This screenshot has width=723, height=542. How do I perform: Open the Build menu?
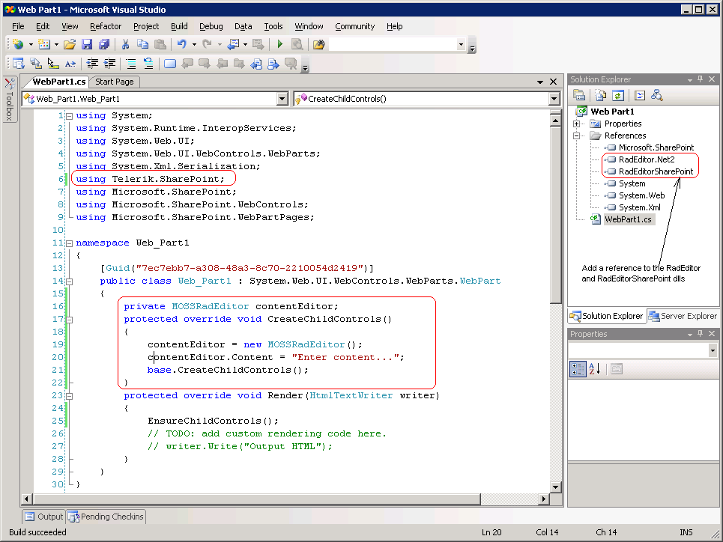(179, 26)
